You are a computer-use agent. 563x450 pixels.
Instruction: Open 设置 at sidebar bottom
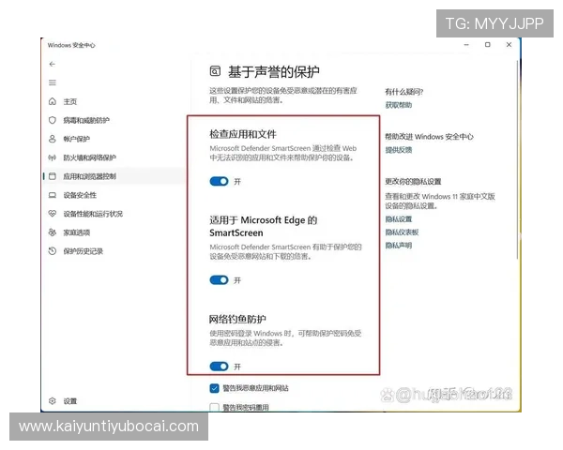(70, 401)
